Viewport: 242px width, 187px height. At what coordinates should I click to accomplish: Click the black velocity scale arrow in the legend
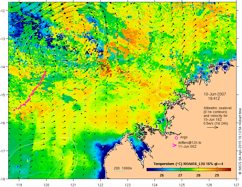pos(213,127)
